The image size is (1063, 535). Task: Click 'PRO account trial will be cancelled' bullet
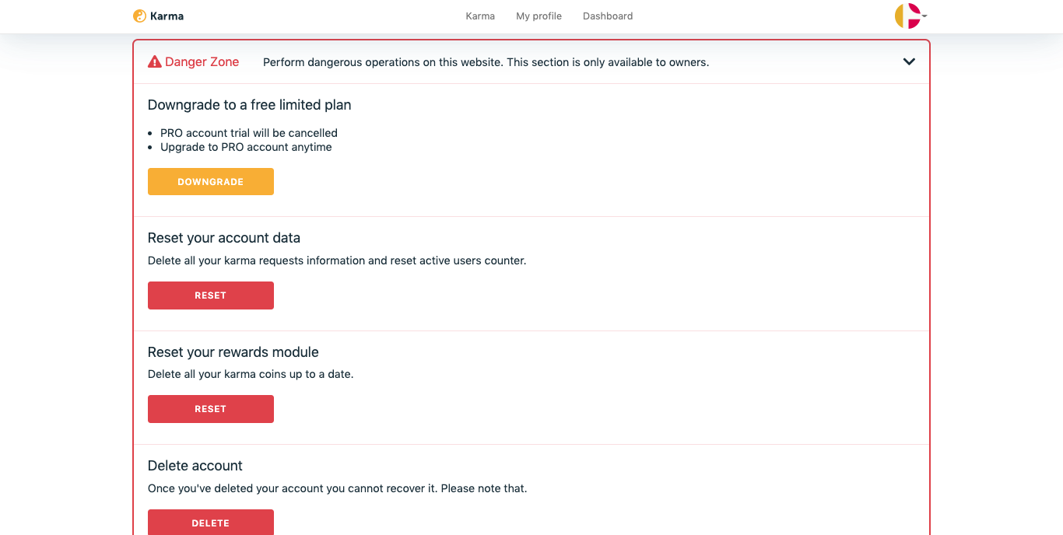[249, 133]
